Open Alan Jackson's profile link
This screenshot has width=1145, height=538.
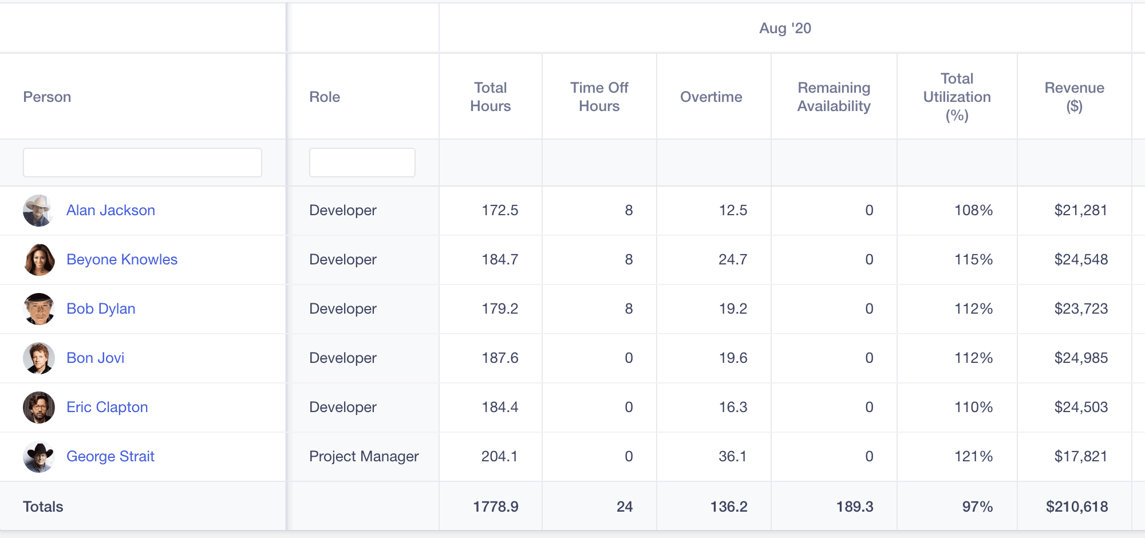(110, 211)
